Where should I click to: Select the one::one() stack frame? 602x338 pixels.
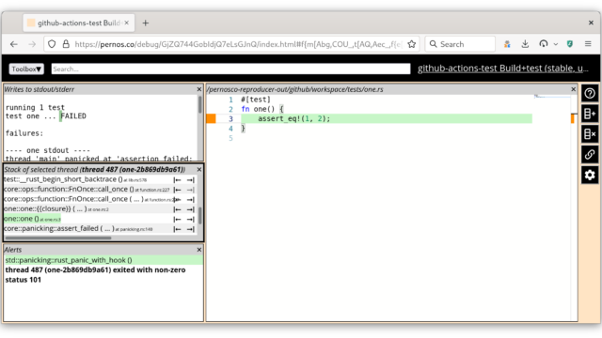(32, 219)
